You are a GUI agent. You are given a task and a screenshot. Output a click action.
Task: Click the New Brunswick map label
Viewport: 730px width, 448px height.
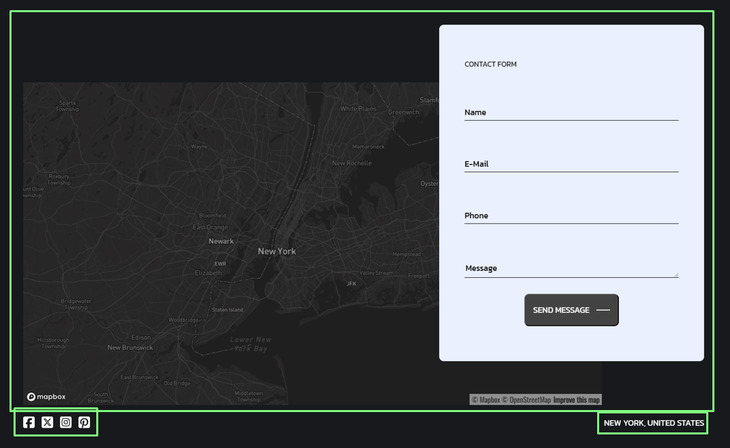130,348
